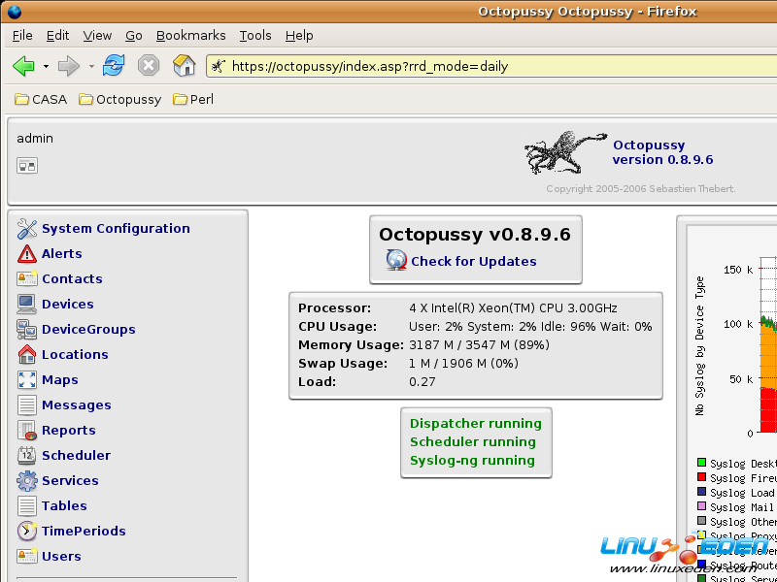Open the Bookmarks menu
The image size is (777, 582).
[x=190, y=35]
